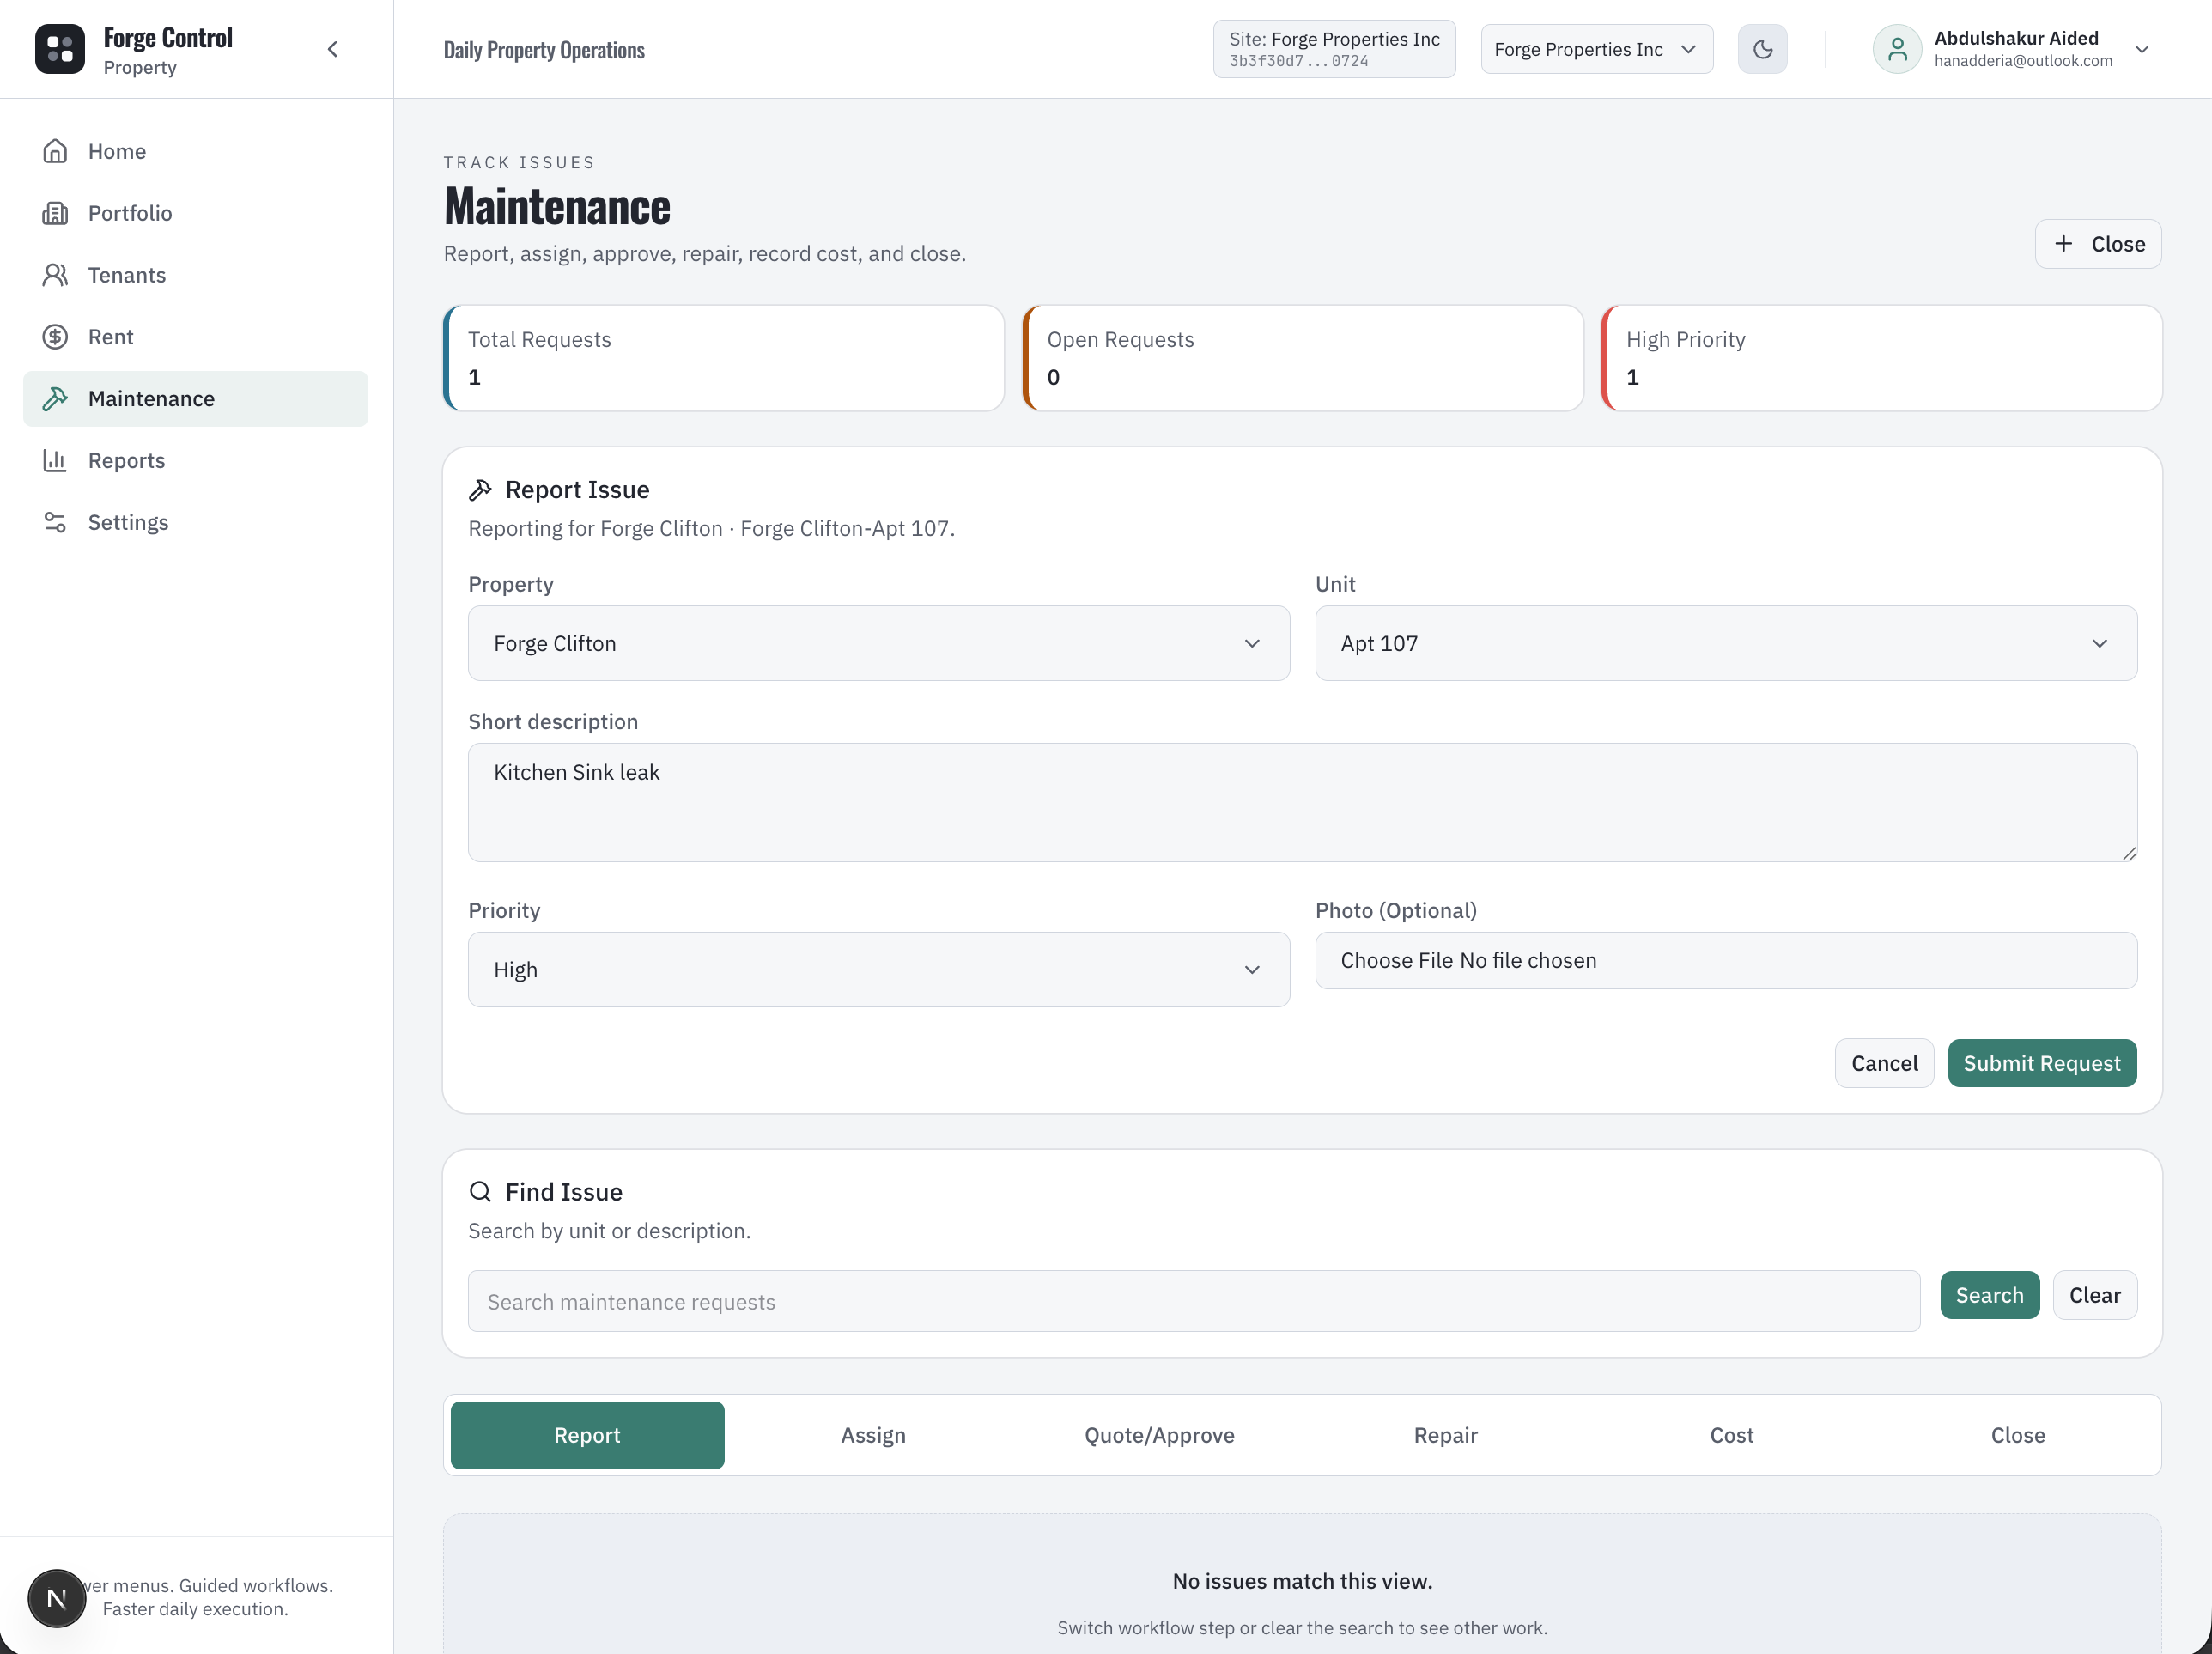Switch to the Quote/Approve tab
This screenshot has width=2212, height=1654.
point(1159,1435)
